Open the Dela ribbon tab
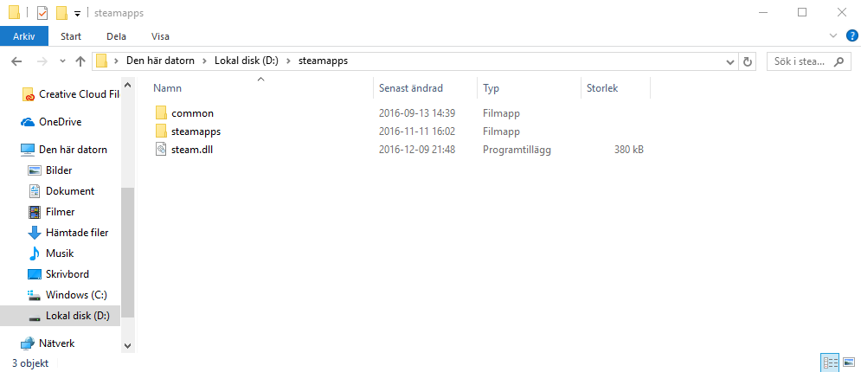 click(x=117, y=36)
